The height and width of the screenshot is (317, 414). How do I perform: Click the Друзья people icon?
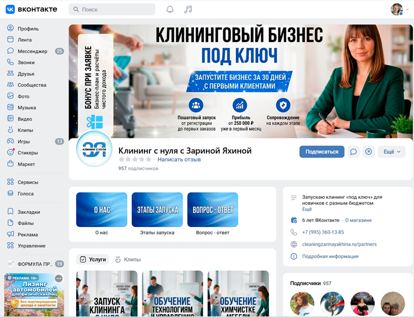(x=10, y=74)
